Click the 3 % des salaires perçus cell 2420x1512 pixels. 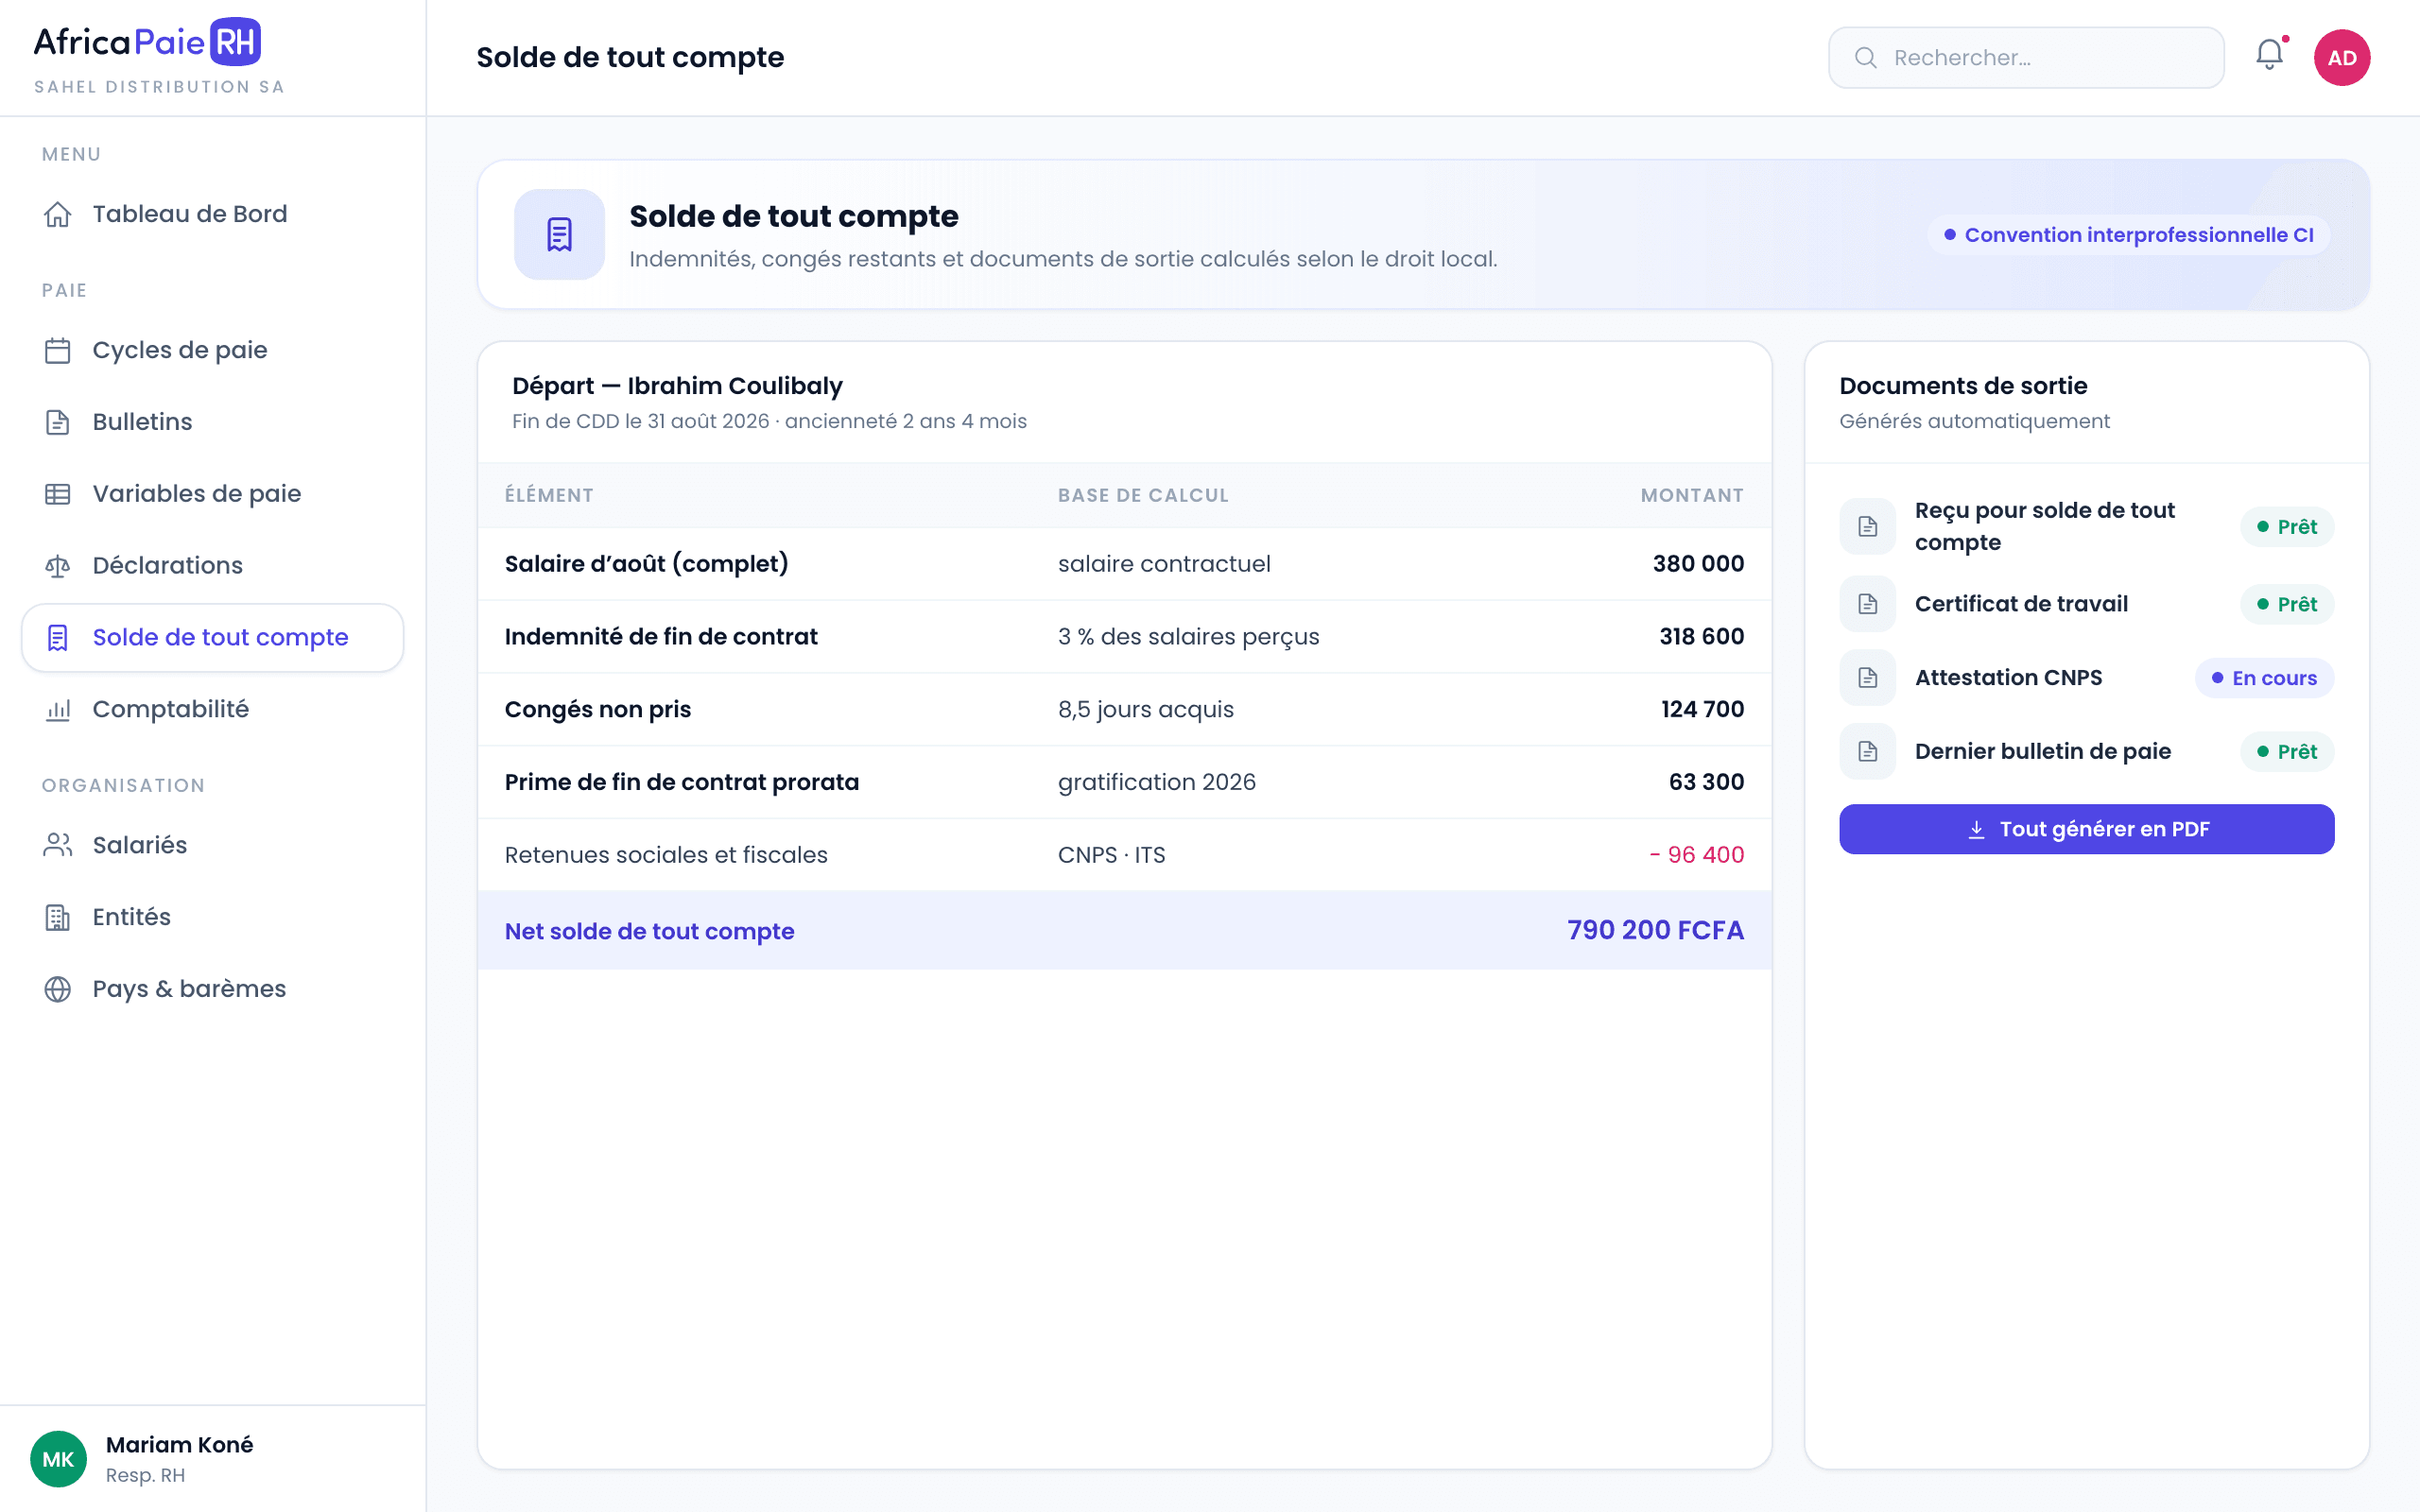(x=1188, y=637)
